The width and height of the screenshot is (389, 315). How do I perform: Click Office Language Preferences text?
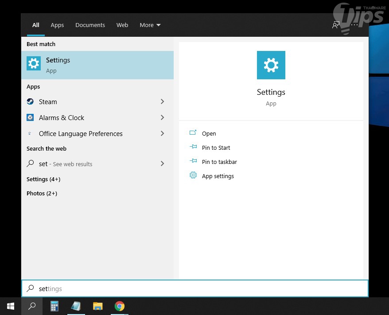click(x=81, y=134)
